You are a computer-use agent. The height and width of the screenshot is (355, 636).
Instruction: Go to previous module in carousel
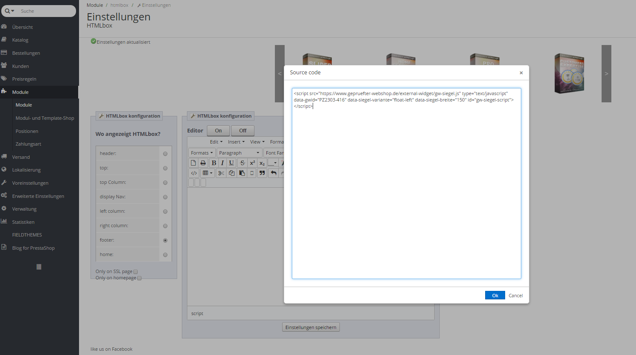[x=280, y=73]
